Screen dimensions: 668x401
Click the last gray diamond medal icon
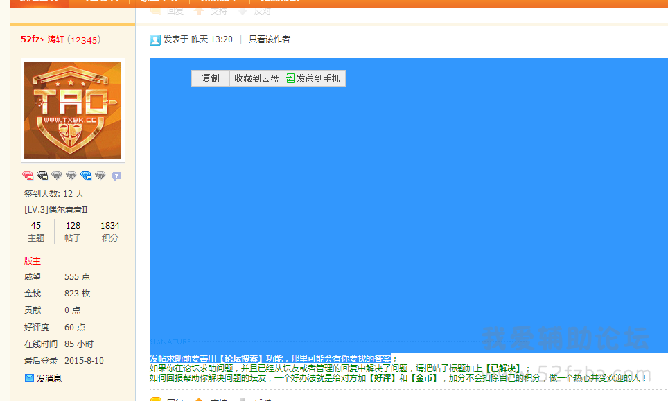[x=100, y=176]
